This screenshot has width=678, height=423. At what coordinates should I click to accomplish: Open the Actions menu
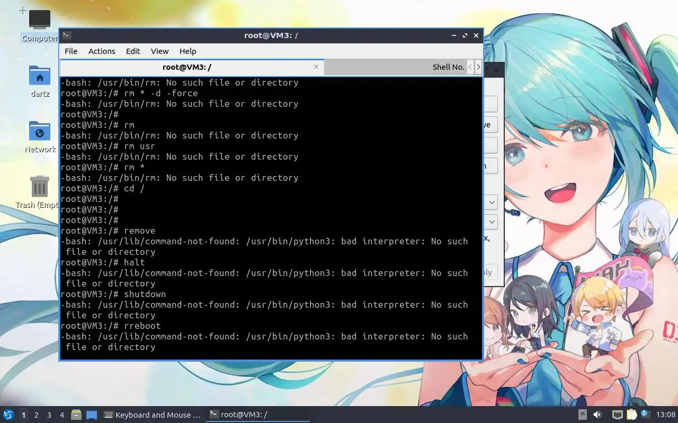pos(102,51)
